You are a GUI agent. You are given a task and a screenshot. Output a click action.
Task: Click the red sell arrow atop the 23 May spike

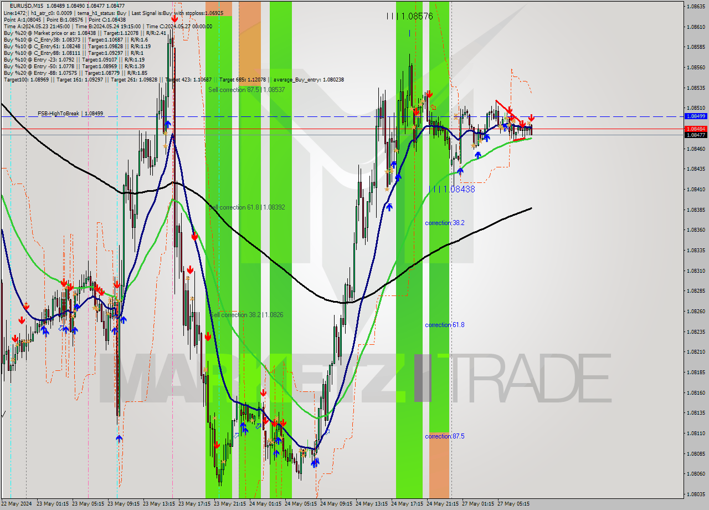click(x=174, y=18)
